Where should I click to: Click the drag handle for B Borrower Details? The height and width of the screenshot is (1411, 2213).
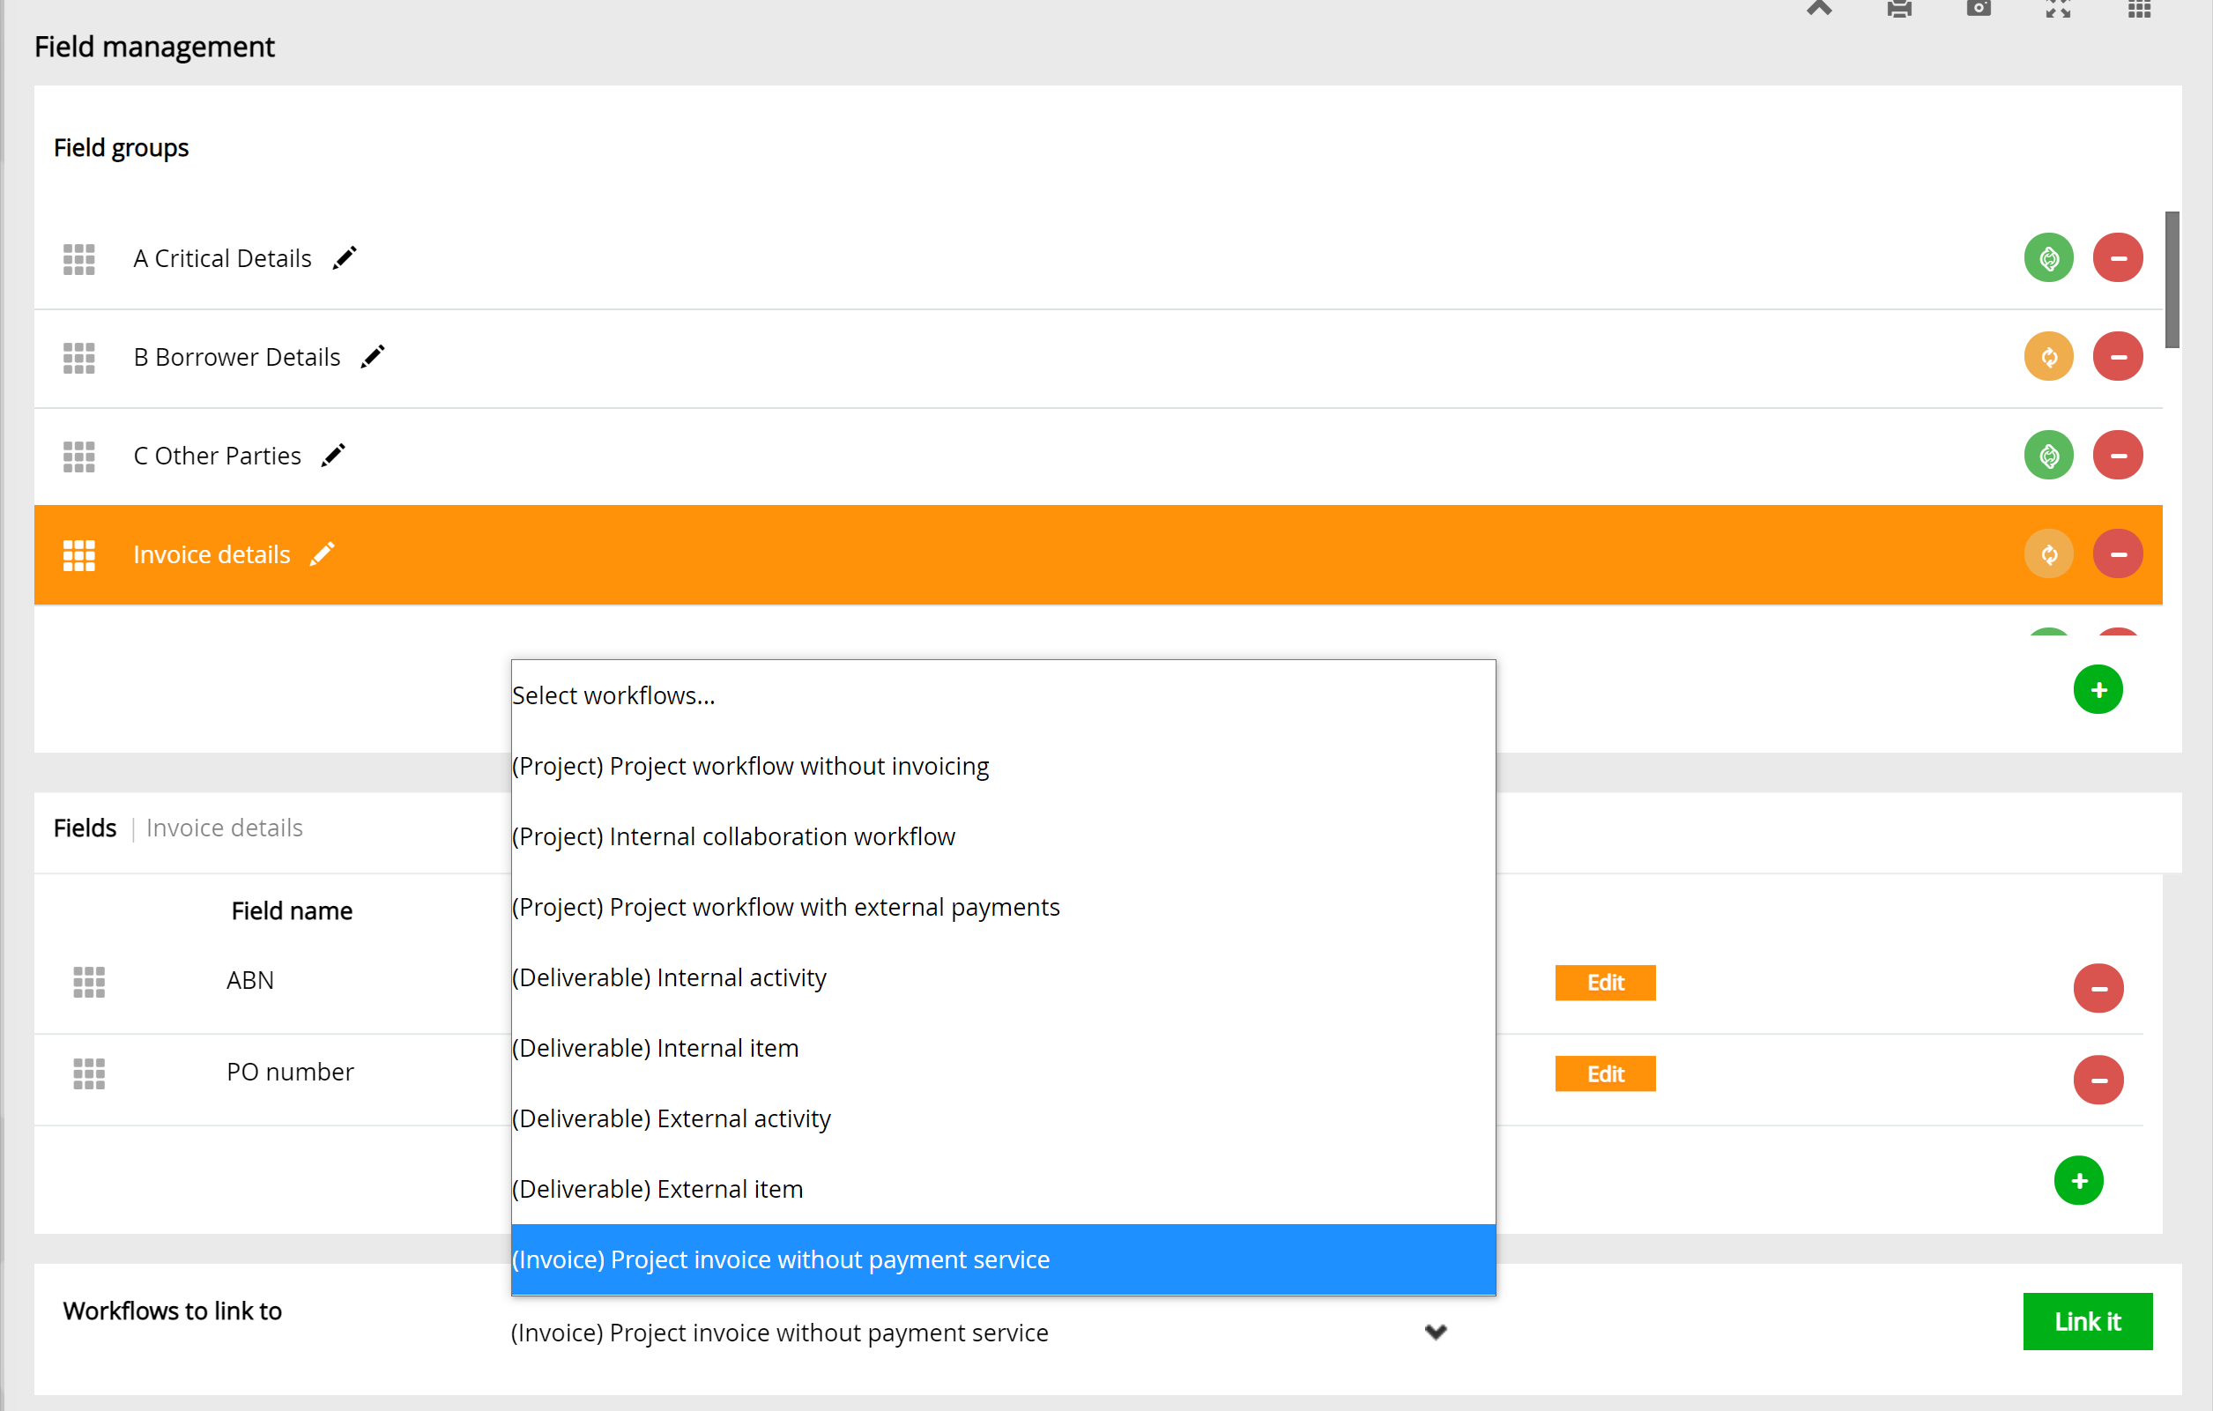click(x=79, y=358)
